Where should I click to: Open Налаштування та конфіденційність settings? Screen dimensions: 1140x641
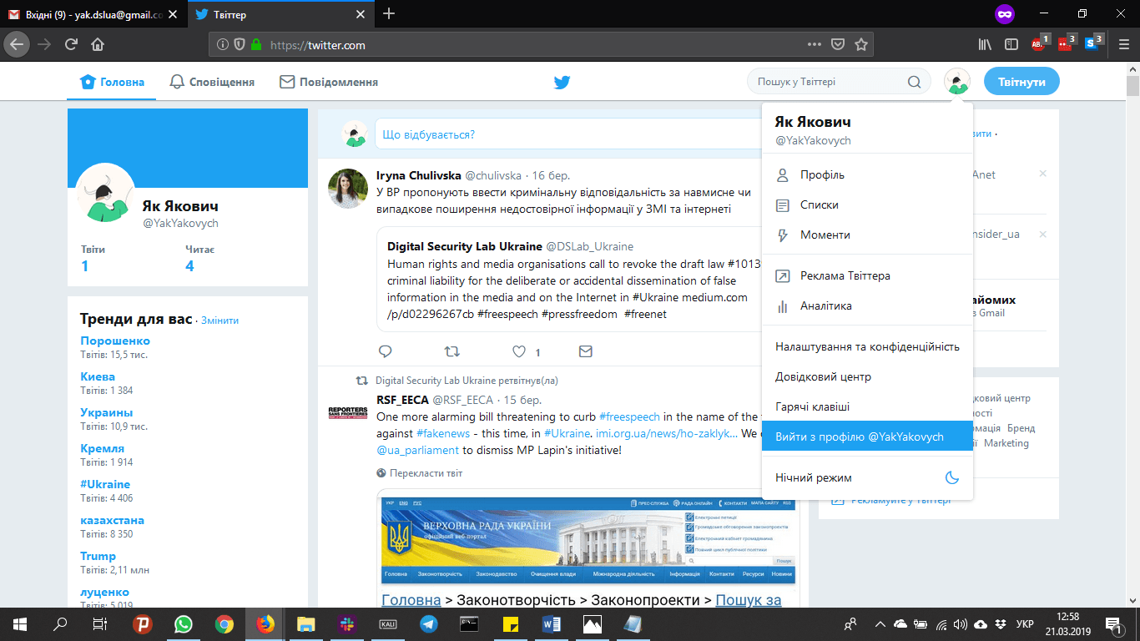(x=867, y=346)
